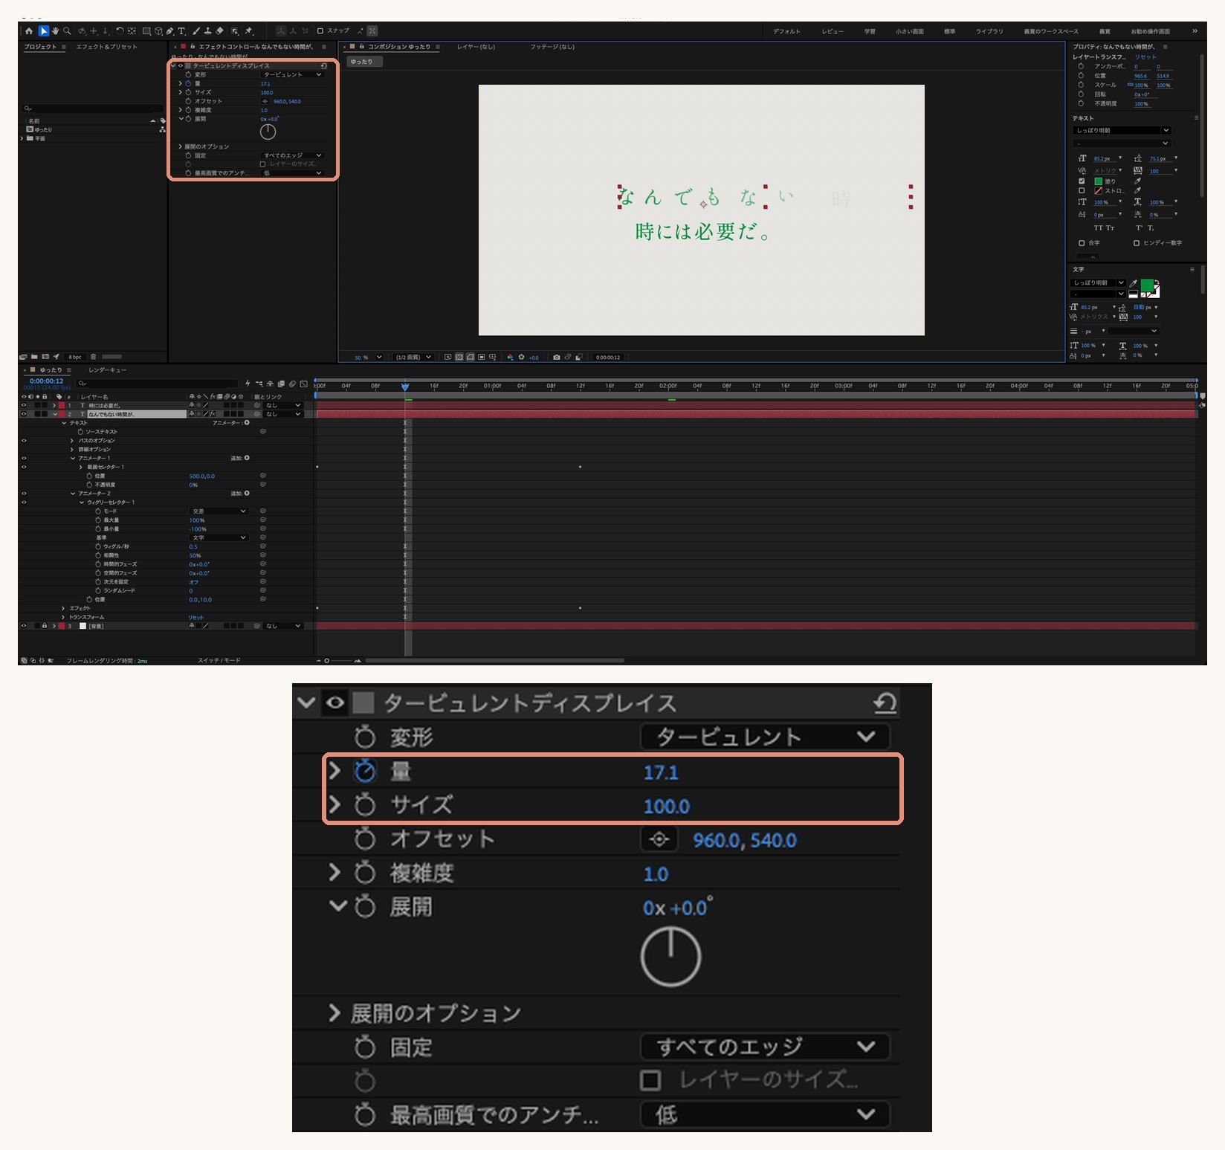Image resolution: width=1225 pixels, height=1150 pixels.
Task: Click the current time display 0:00:00:12
Action: 46,381
